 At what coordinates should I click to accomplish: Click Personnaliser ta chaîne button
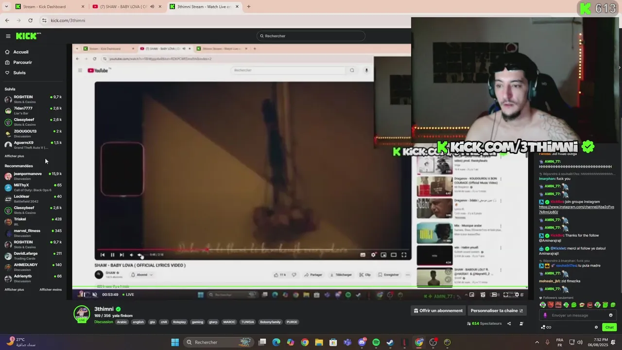point(497,311)
